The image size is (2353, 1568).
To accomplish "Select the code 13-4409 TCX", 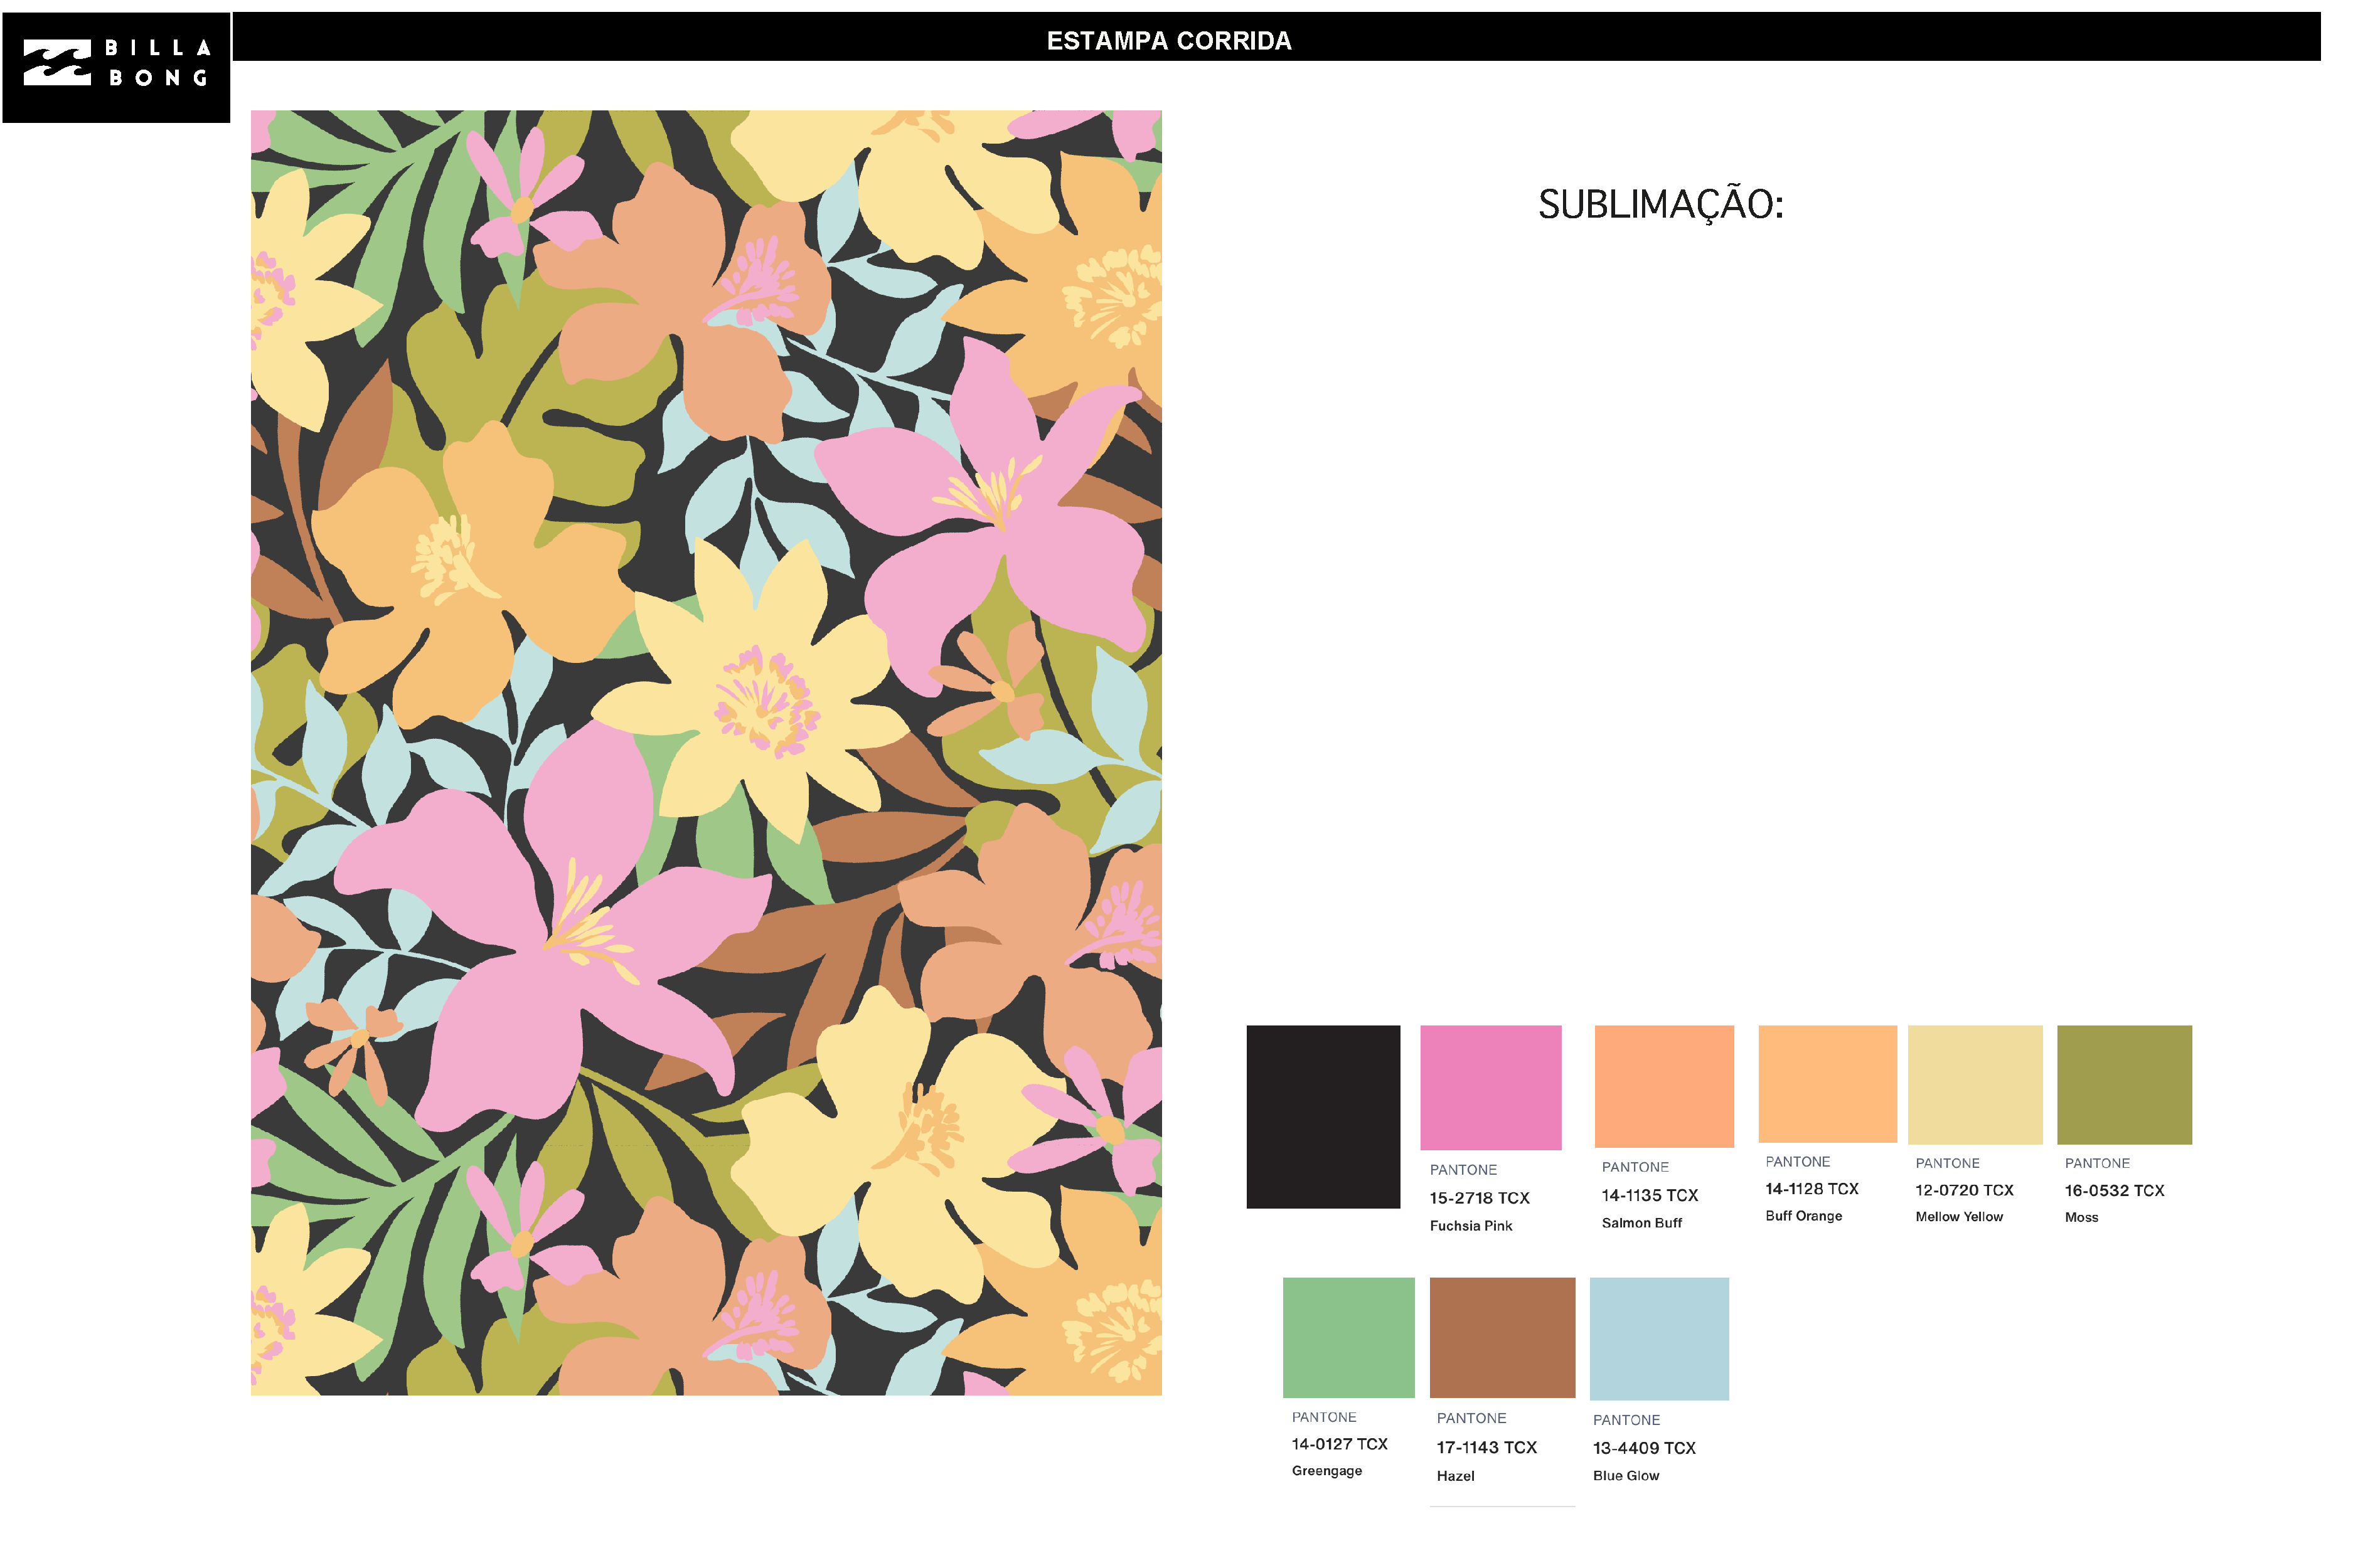I will click(1644, 1448).
